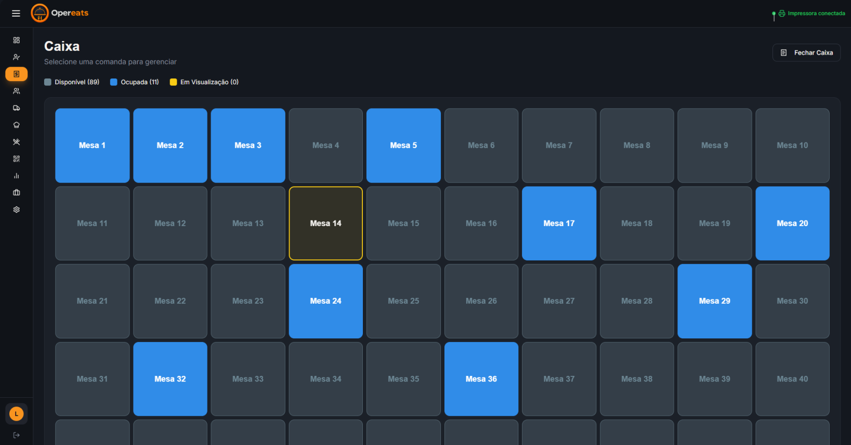Pick Mesa 8 tile

pos(637,146)
